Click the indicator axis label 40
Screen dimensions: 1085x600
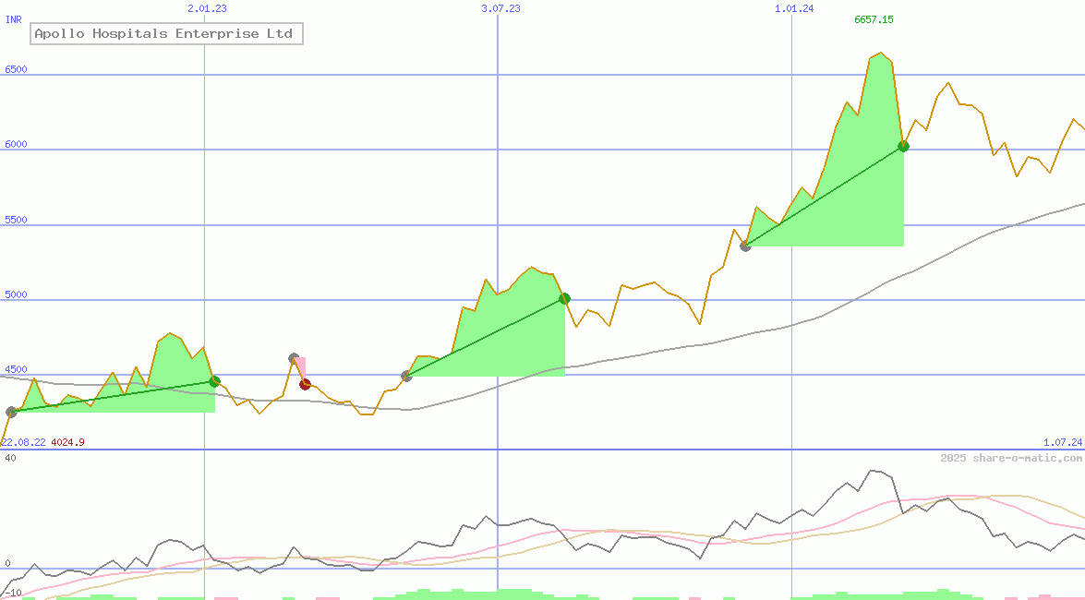10,458
